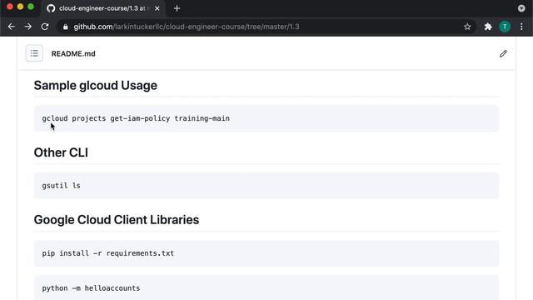Image resolution: width=533 pixels, height=300 pixels.
Task: Bookmark this page with the star
Action: (467, 27)
